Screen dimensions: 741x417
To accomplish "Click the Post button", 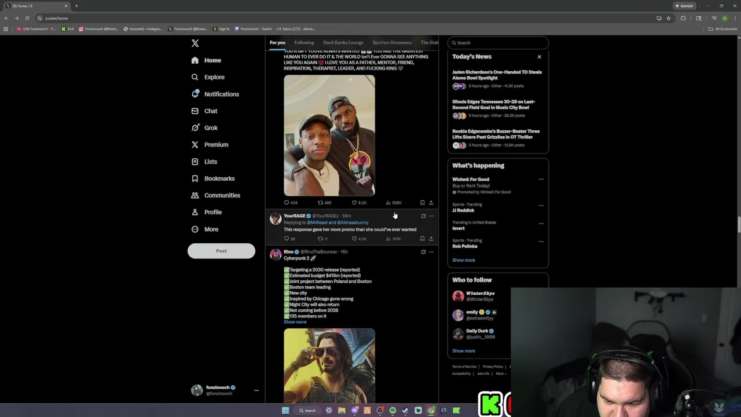I will click(x=221, y=251).
